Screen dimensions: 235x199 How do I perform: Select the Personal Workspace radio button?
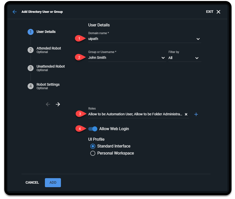click(93, 153)
